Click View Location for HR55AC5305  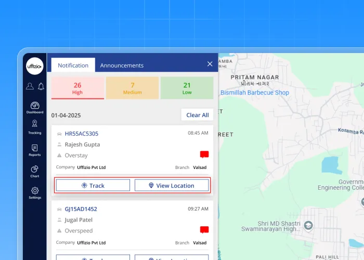172,186
